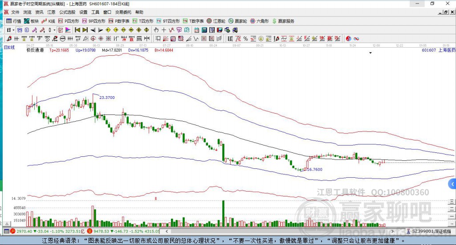Click the rainbow color triangle icon
This screenshot has height=245, width=456.
(x=68, y=30)
